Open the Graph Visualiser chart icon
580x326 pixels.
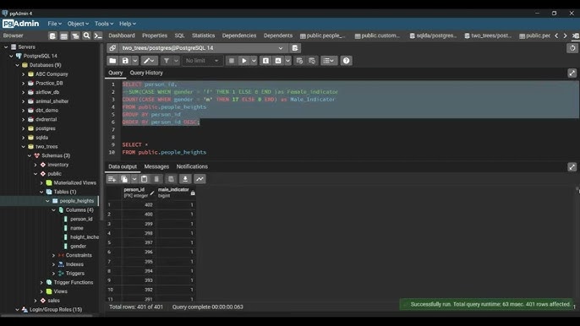[200, 179]
